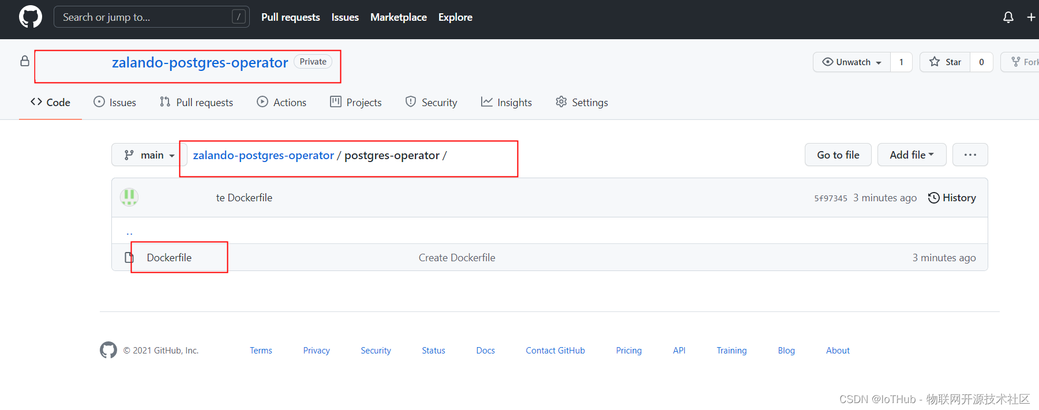Click the watchers count 1

901,62
